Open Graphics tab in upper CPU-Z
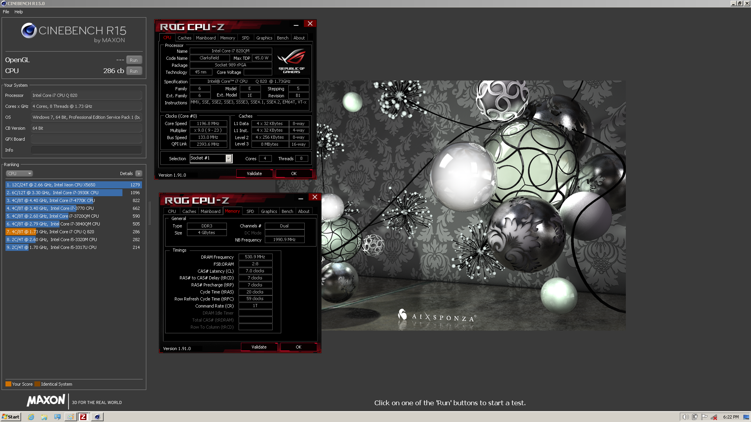The width and height of the screenshot is (751, 422). (264, 38)
